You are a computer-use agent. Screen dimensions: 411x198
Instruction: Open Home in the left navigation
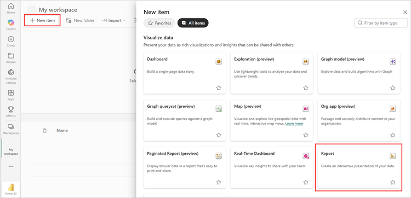(11, 8)
